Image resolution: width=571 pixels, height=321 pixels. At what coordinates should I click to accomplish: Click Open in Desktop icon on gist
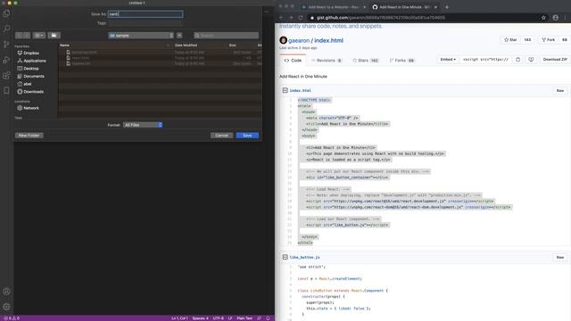(x=531, y=60)
